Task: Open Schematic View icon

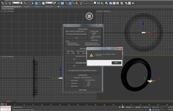Action: (x=118, y=3)
